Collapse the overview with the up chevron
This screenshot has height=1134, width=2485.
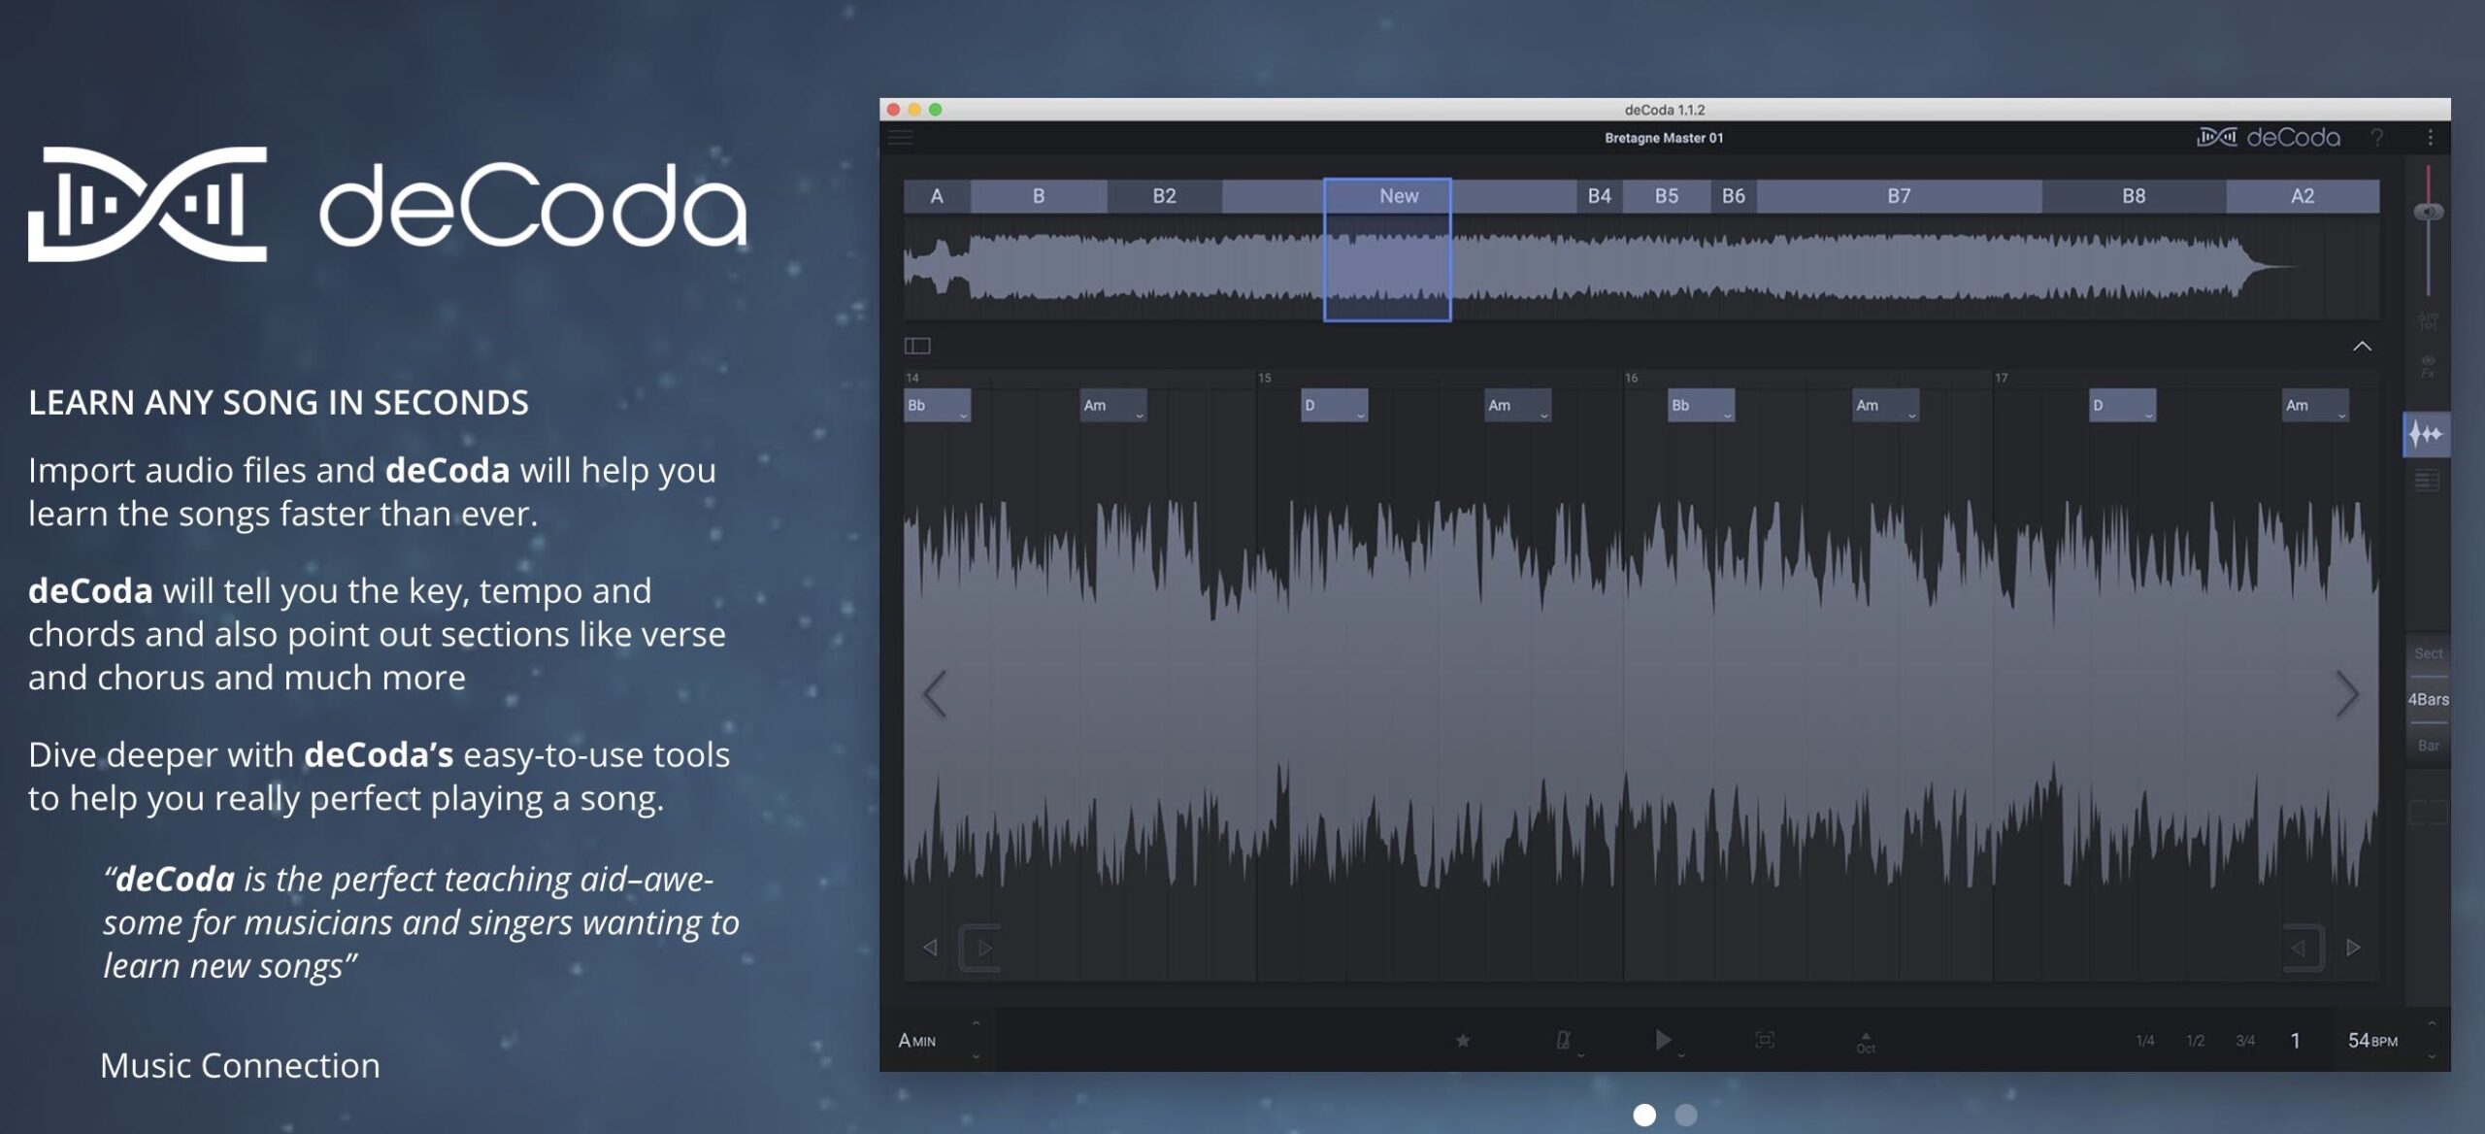(2362, 347)
